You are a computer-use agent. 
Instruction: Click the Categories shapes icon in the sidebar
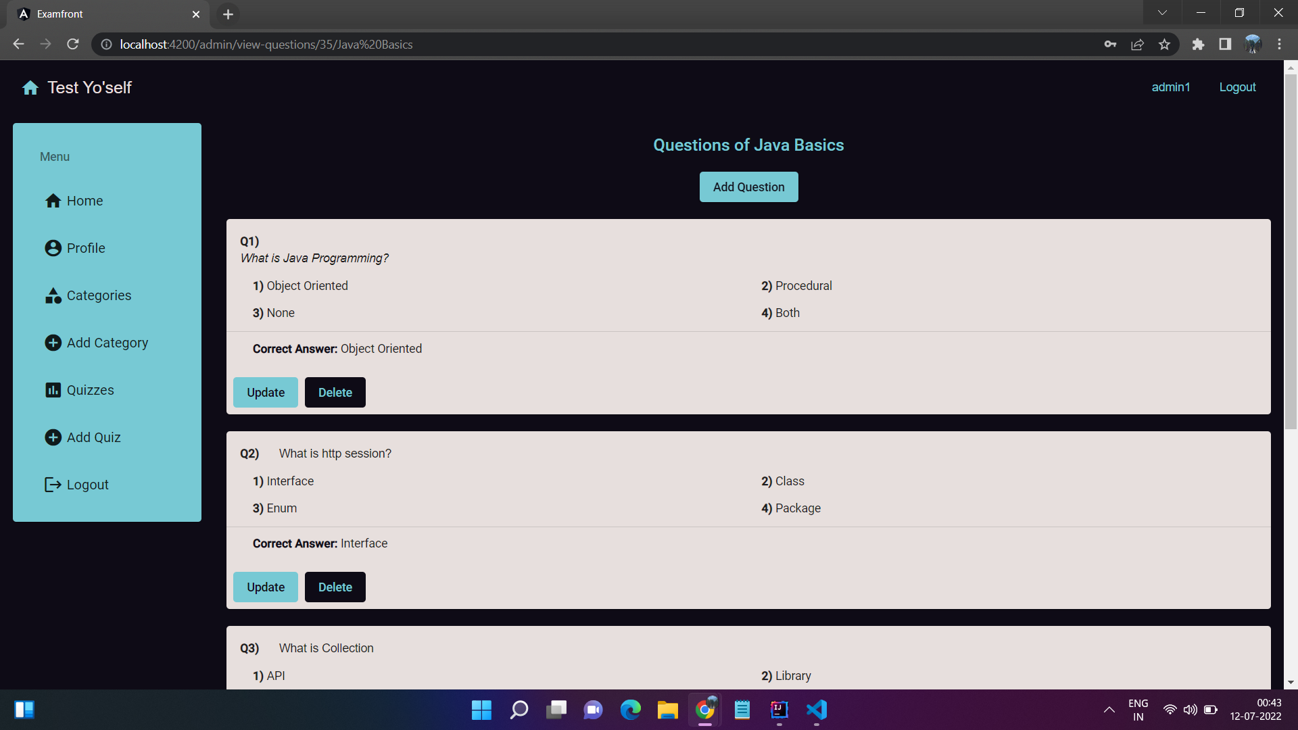[53, 295]
